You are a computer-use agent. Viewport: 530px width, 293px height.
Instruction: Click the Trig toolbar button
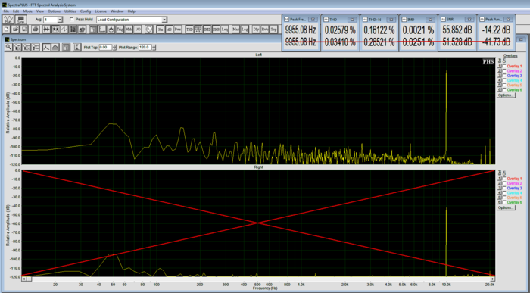tap(120, 30)
